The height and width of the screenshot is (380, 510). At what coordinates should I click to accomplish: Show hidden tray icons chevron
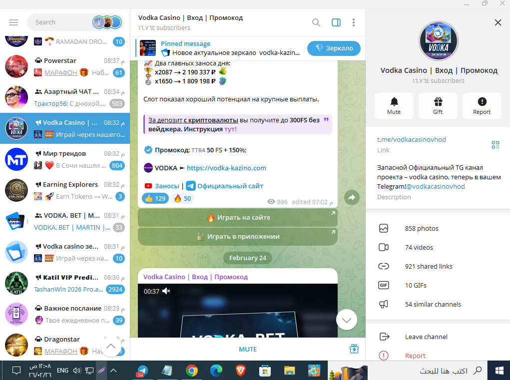[113, 370]
